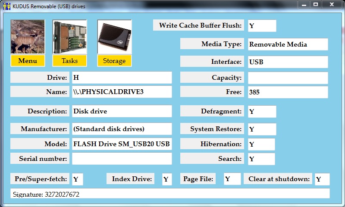Toggle the Index Drive Y field
Image resolution: width=345 pixels, height=207 pixels.
pos(167,179)
